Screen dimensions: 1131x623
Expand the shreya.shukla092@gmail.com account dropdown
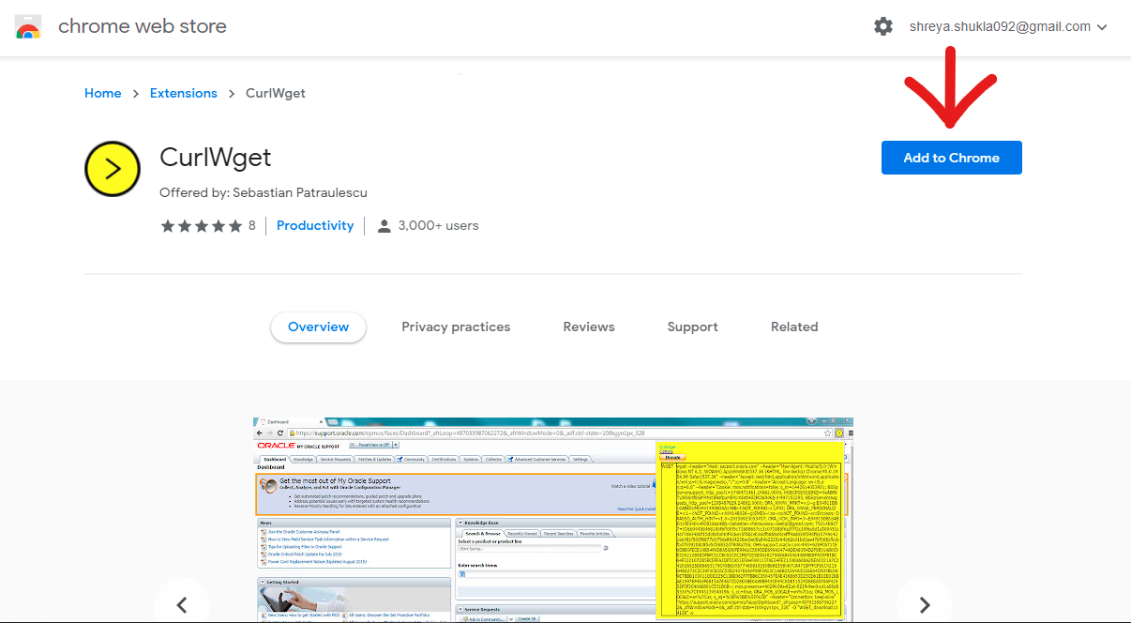[x=1008, y=26]
